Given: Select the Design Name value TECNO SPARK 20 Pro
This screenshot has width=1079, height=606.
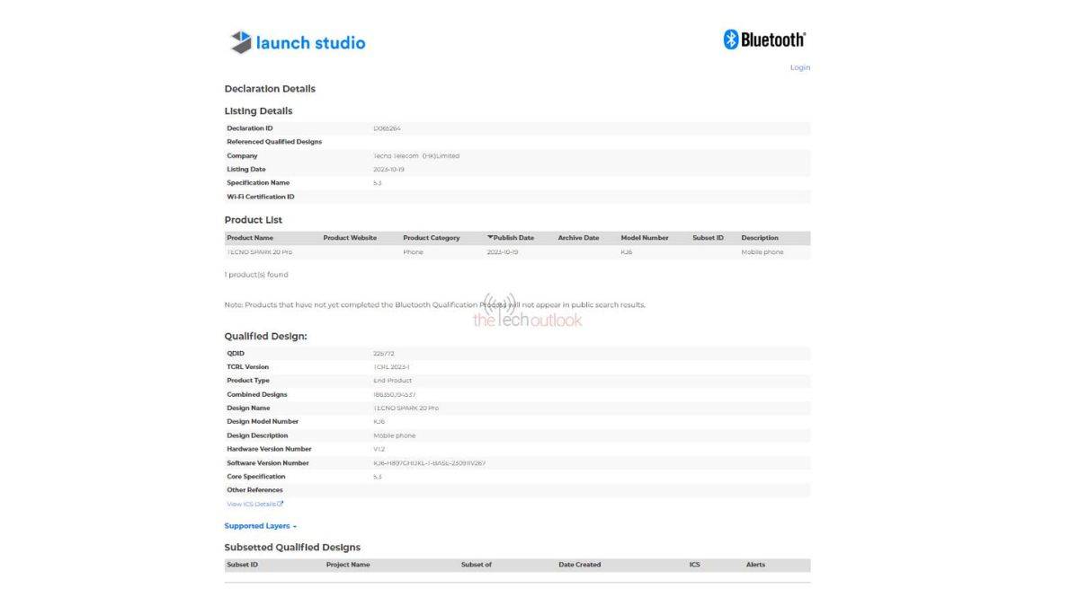Looking at the screenshot, I should [x=406, y=408].
